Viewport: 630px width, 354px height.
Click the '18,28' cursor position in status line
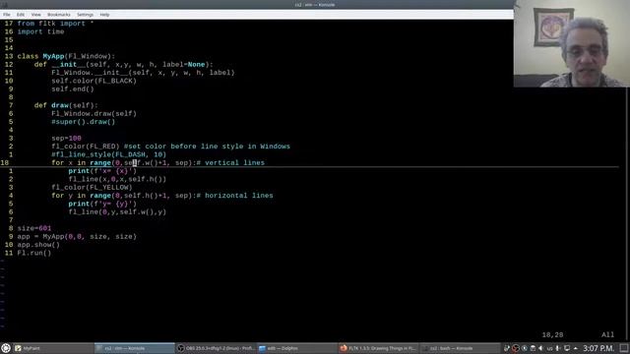point(552,334)
